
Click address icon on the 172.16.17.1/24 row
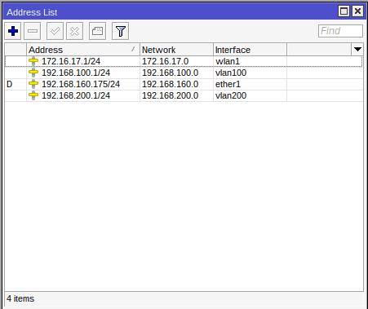pyautogui.click(x=33, y=61)
